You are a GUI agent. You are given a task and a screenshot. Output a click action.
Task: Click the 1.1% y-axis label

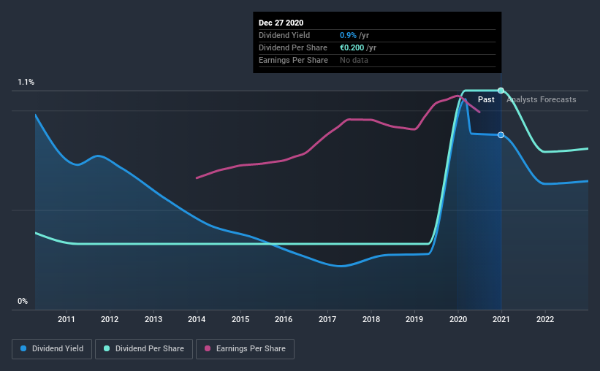26,83
